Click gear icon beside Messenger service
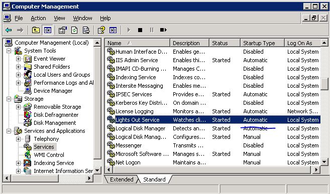330x194 pixels. click(x=111, y=145)
